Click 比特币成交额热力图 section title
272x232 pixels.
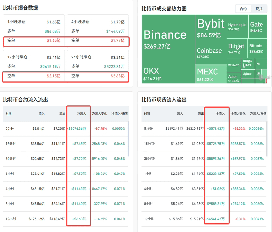point(164,9)
